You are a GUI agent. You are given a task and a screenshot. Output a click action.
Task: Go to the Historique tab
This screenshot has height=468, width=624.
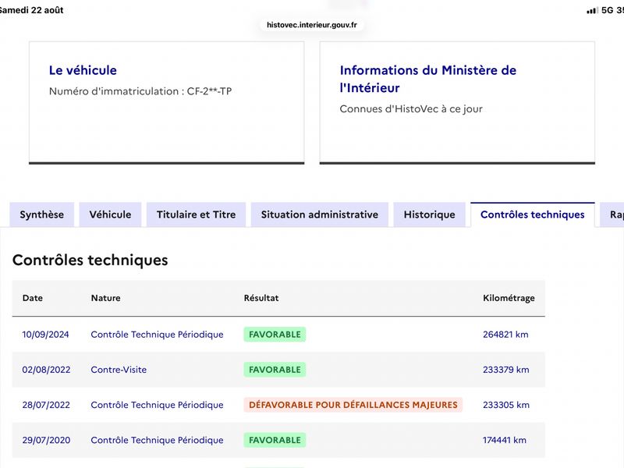click(x=430, y=214)
